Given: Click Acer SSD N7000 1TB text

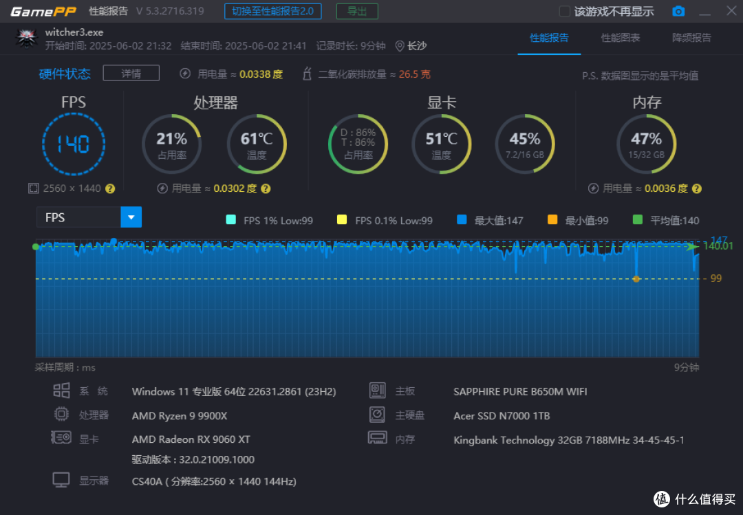Looking at the screenshot, I should [502, 416].
